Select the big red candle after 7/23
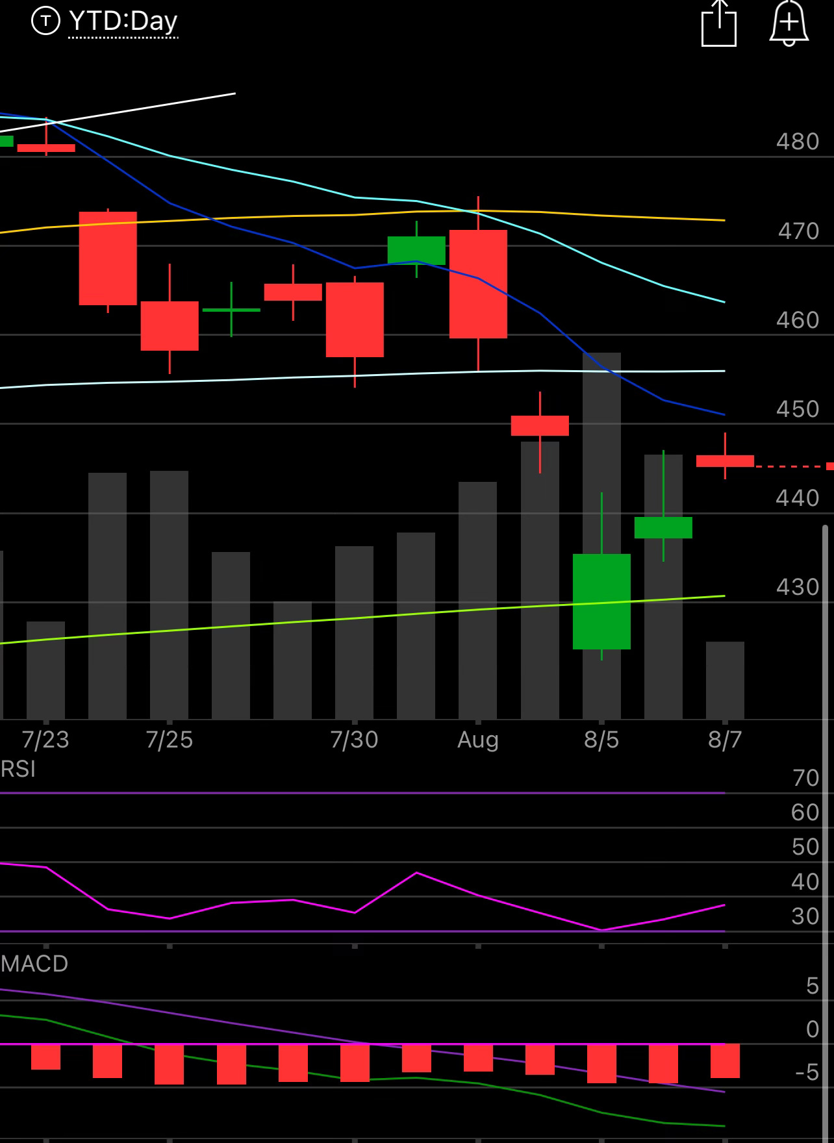Viewport: 834px width, 1143px height. pos(108,258)
